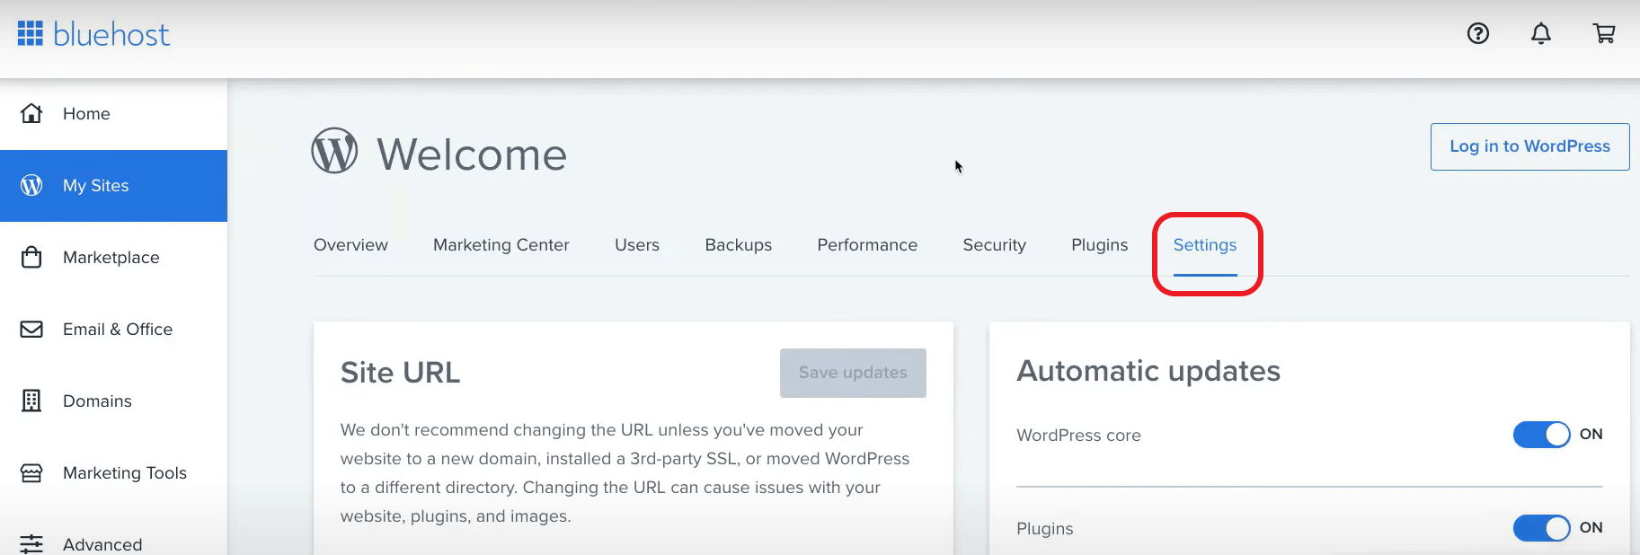
Task: Click the Bluehost grid apps icon
Action: click(31, 34)
